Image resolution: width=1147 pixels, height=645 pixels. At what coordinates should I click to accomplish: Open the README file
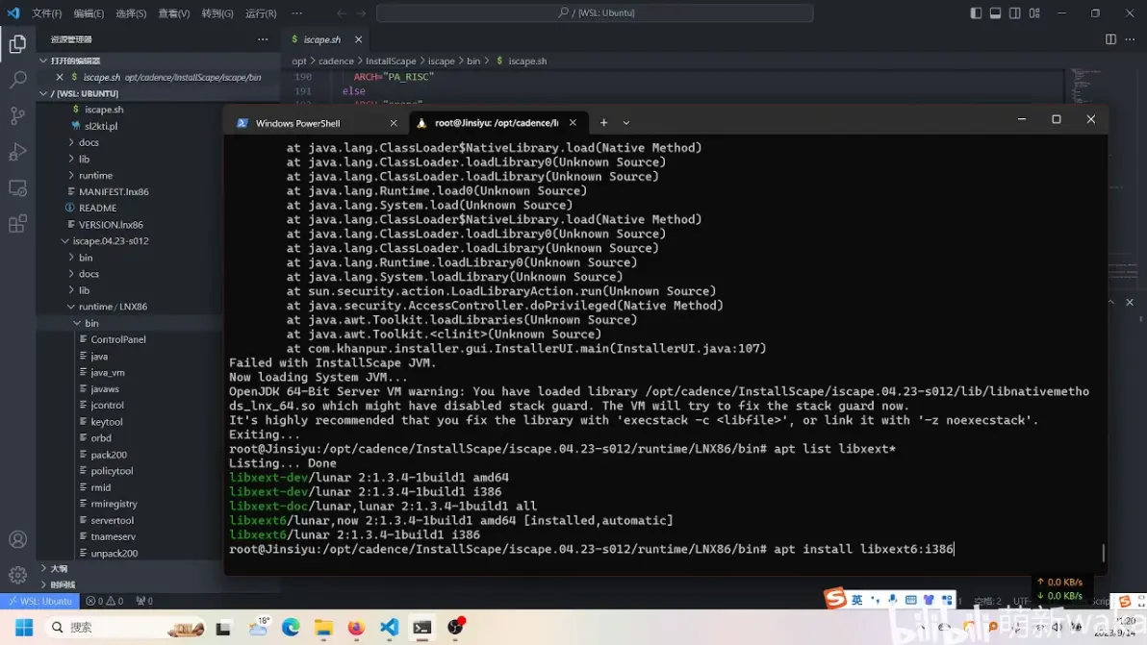pos(97,209)
